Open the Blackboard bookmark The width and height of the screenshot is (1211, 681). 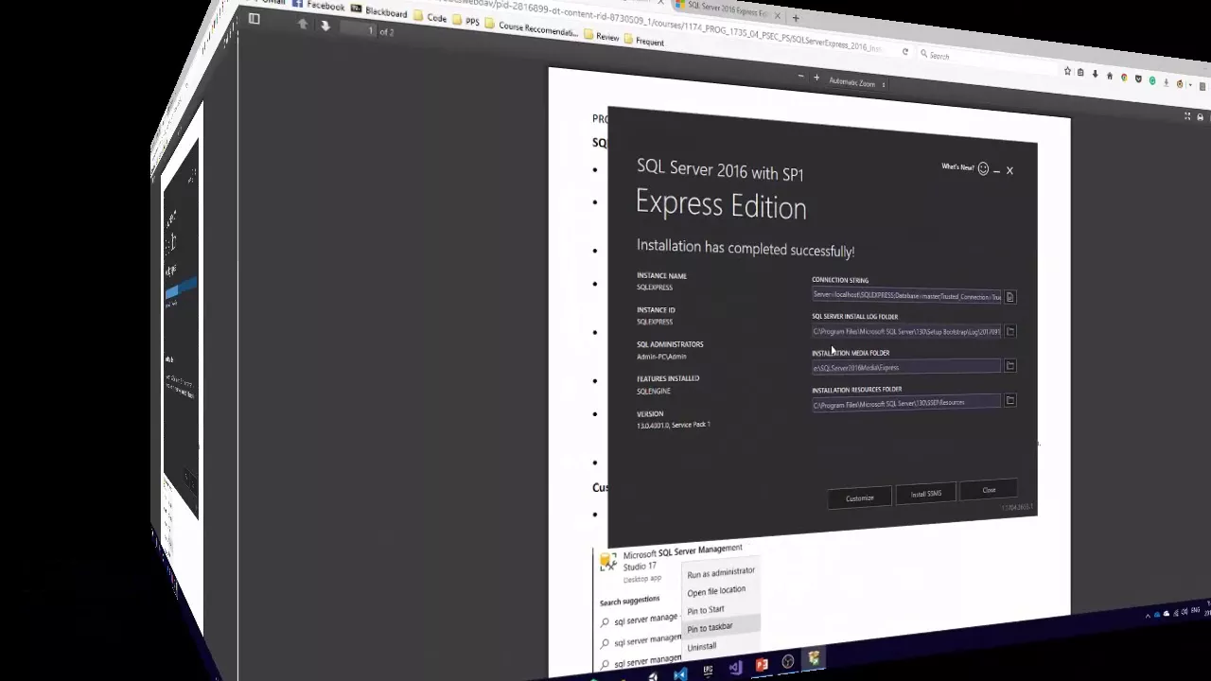point(379,10)
